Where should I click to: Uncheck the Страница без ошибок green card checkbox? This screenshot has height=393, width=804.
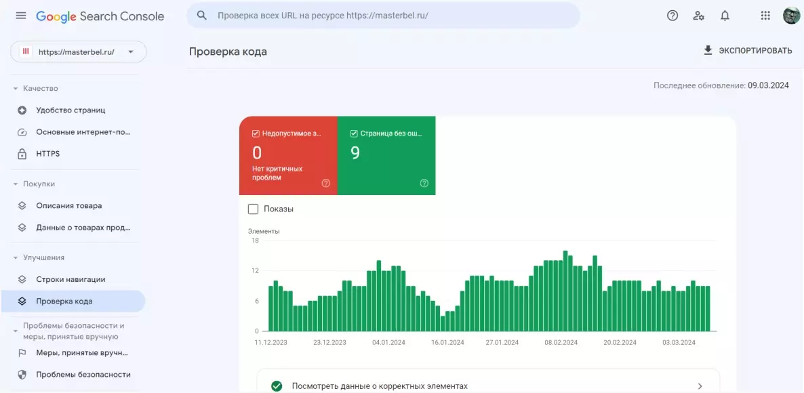(353, 133)
